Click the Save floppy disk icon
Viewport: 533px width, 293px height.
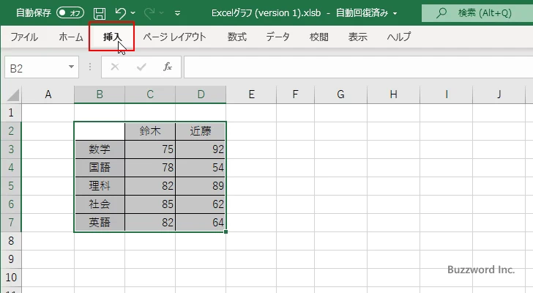tap(100, 13)
